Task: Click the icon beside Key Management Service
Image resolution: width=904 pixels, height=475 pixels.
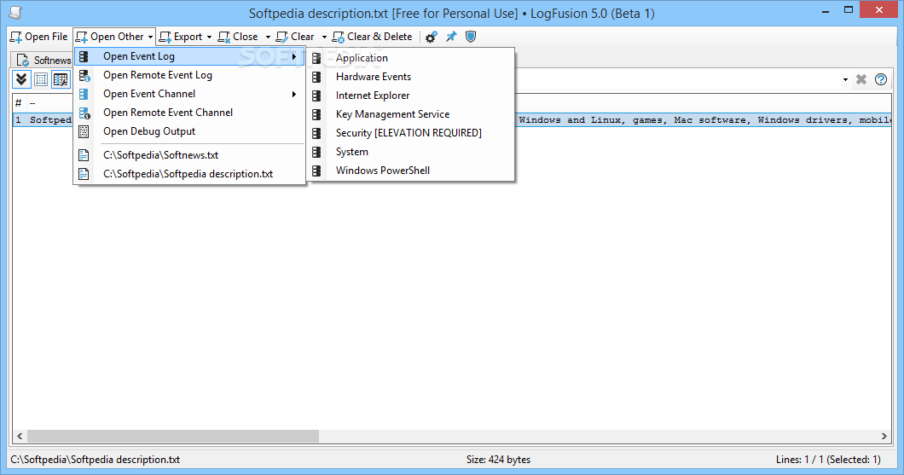Action: point(316,114)
